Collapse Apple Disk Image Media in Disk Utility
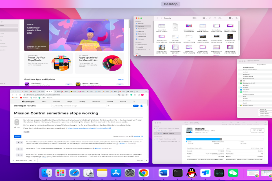This screenshot has width=272, height=181. point(155,139)
